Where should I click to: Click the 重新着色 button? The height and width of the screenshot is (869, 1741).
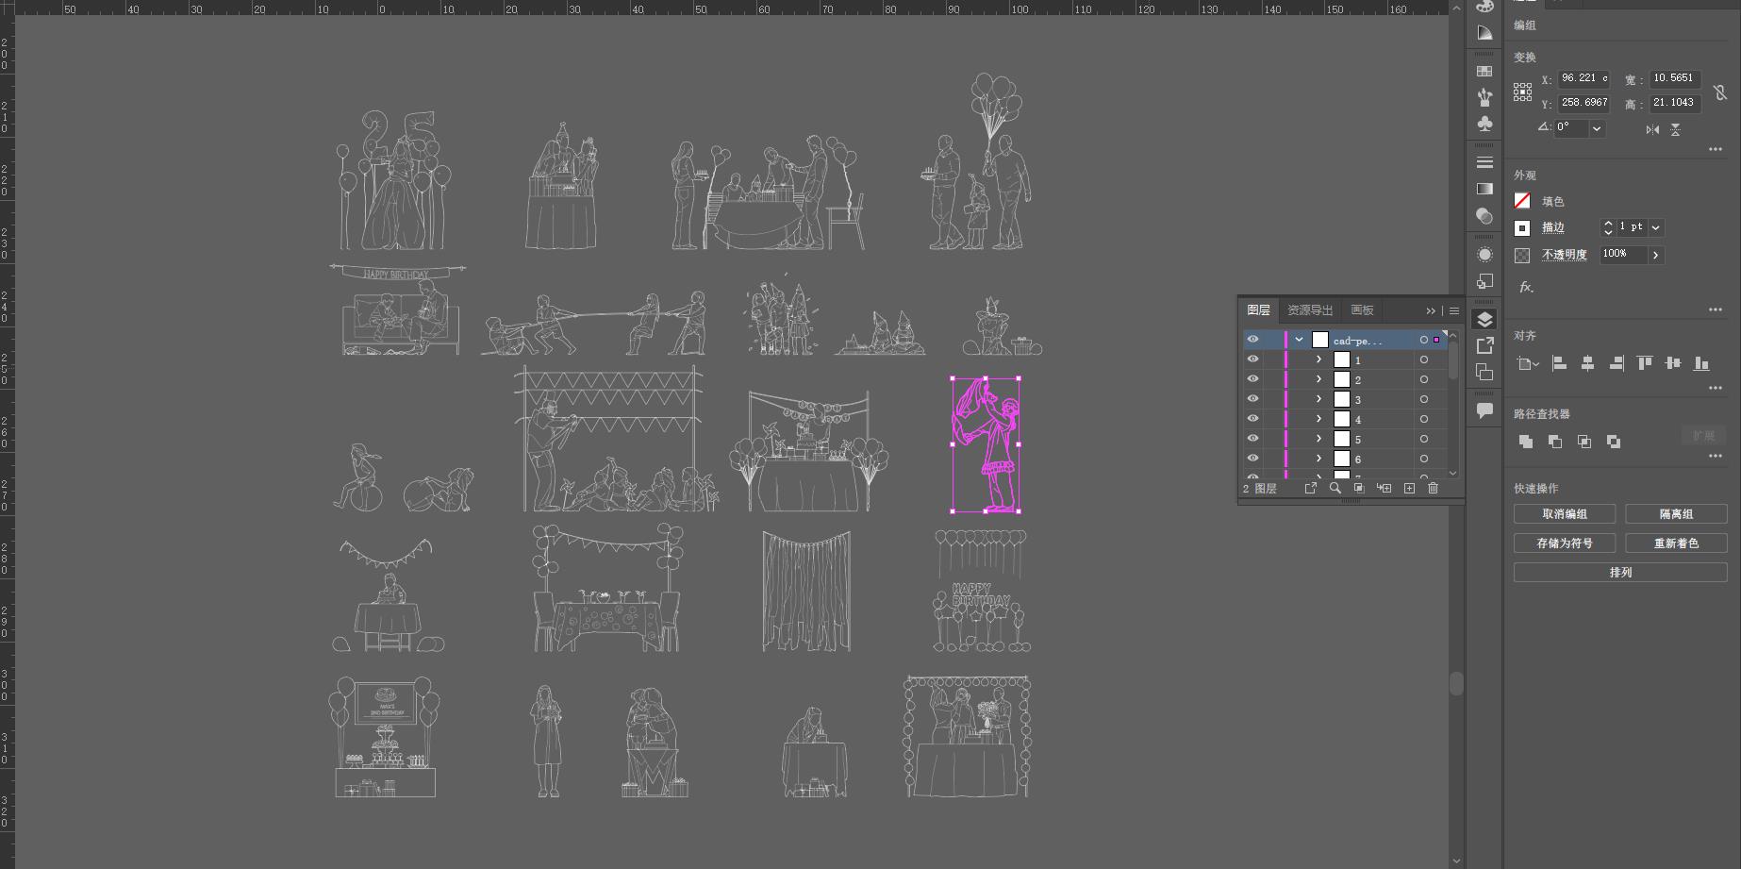(x=1675, y=543)
